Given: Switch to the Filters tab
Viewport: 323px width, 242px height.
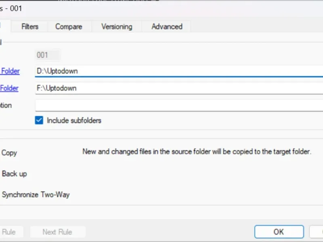Looking at the screenshot, I should point(30,27).
